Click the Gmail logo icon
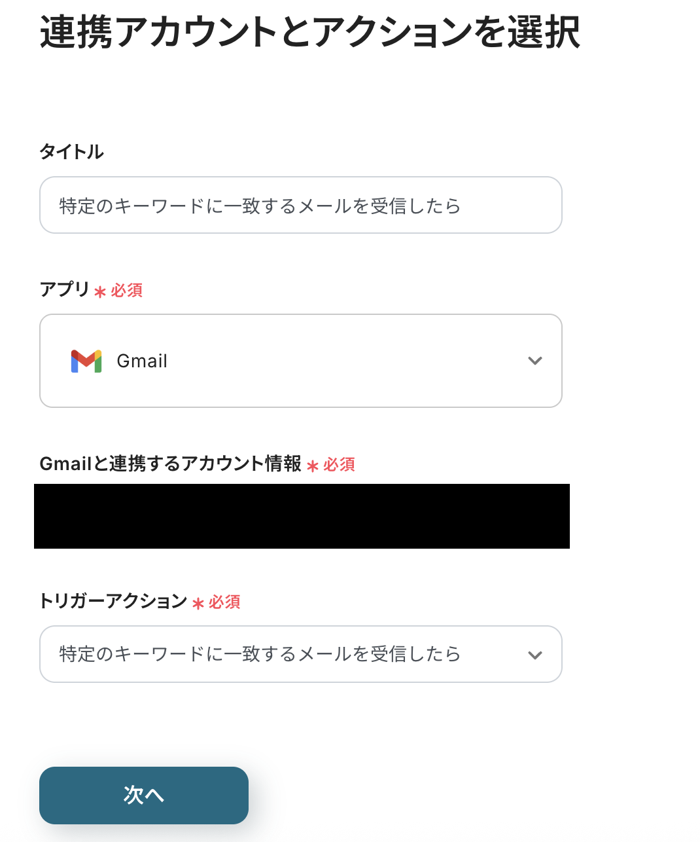 click(x=86, y=361)
